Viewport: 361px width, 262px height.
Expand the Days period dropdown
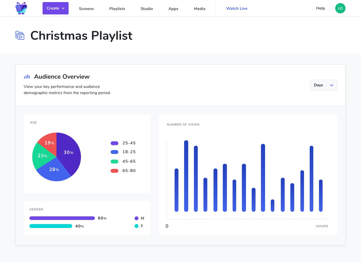point(323,85)
